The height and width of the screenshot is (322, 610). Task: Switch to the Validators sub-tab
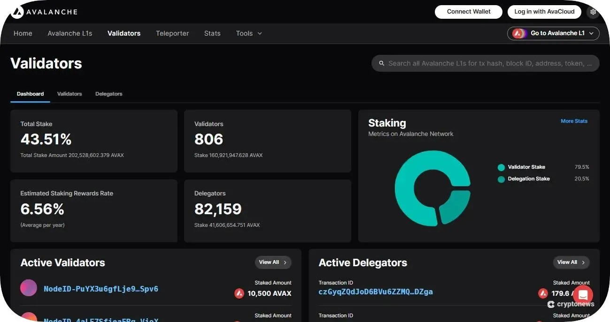(69, 94)
